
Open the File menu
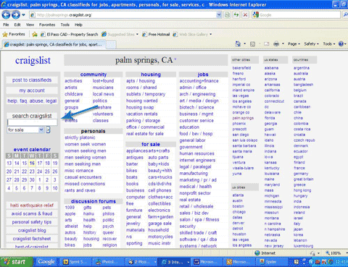tap(6, 25)
